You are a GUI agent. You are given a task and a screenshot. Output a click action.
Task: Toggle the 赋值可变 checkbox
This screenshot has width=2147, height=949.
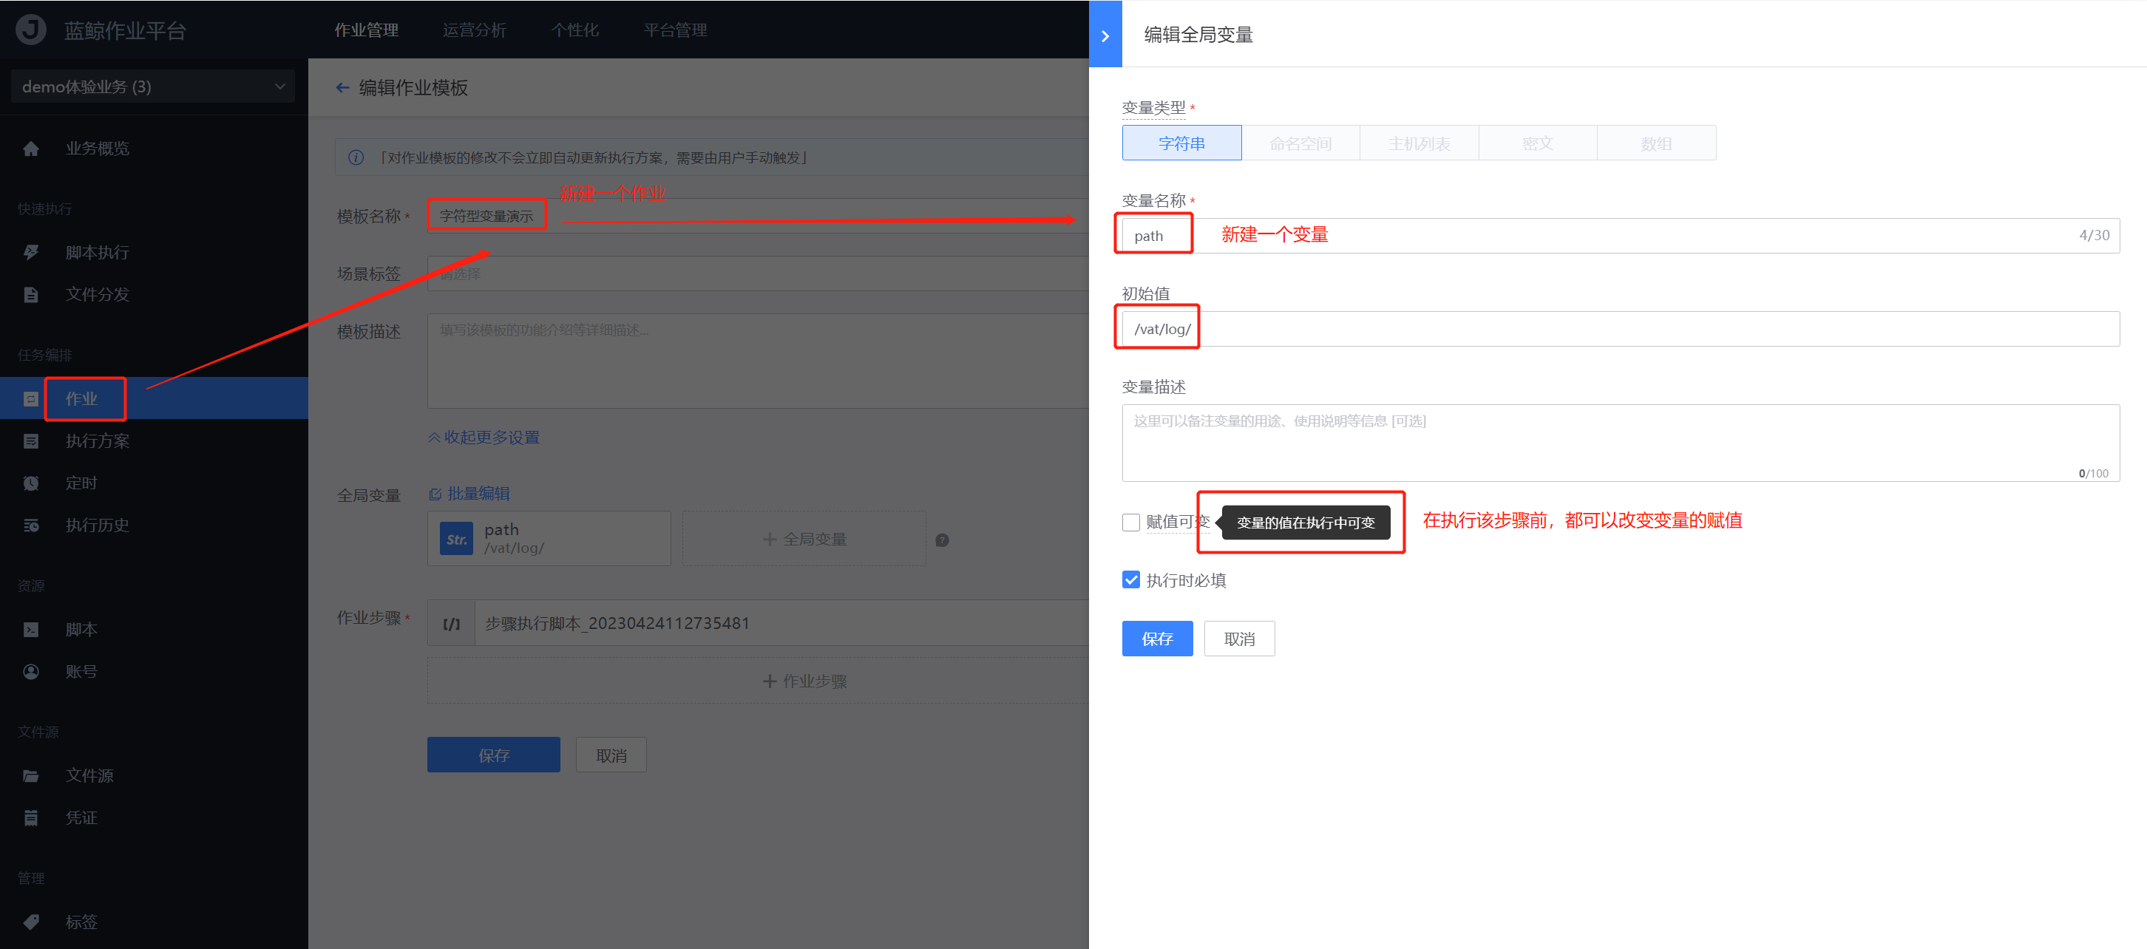tap(1130, 523)
